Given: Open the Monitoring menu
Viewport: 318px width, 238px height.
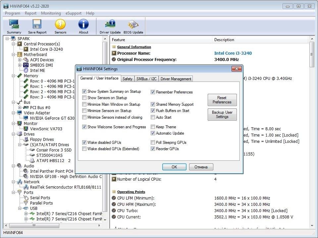Looking at the screenshot, I should point(51,13).
